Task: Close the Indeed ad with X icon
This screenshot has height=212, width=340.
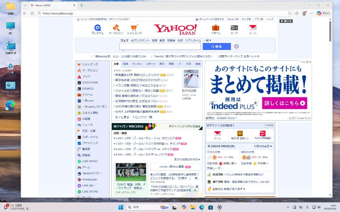Action: (x=310, y=62)
